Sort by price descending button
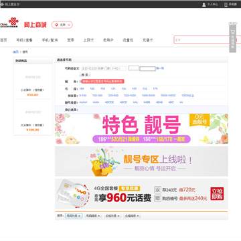 [132, 216]
